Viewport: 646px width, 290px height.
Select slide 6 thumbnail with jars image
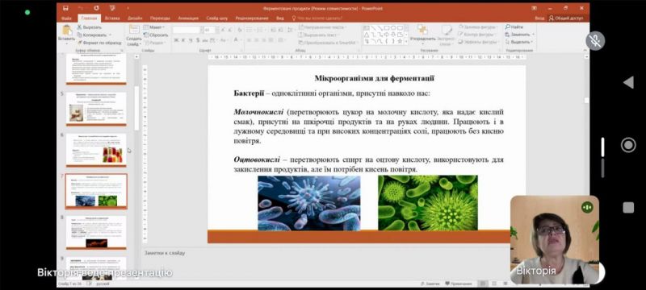[x=96, y=150]
